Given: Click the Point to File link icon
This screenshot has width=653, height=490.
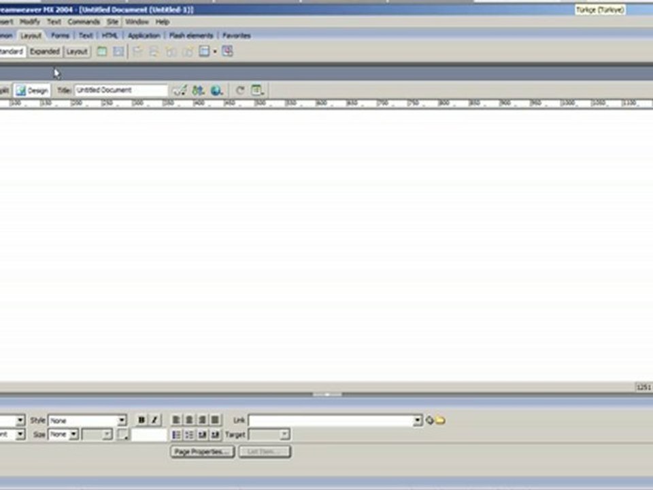Looking at the screenshot, I should (429, 420).
